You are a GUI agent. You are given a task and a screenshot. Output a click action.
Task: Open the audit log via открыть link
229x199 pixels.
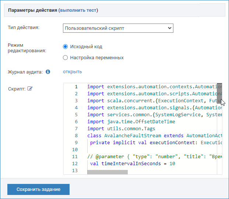[72, 72]
